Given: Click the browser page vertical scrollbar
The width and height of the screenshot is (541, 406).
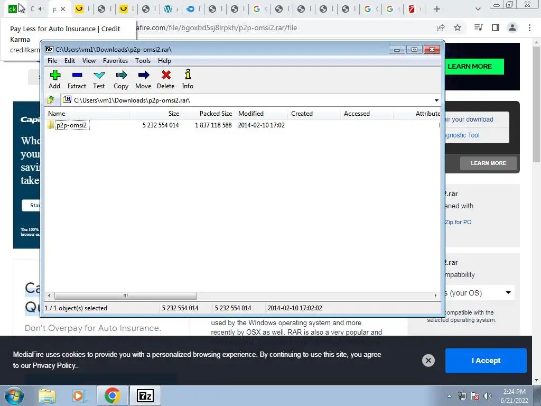Looking at the screenshot, I should (x=536, y=104).
